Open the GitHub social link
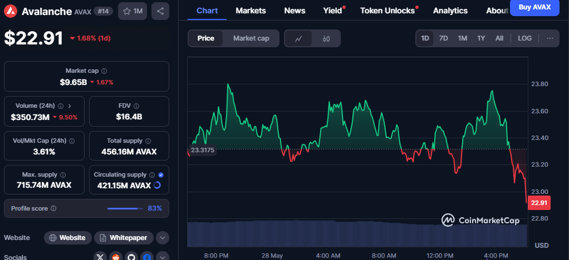 click(x=131, y=257)
